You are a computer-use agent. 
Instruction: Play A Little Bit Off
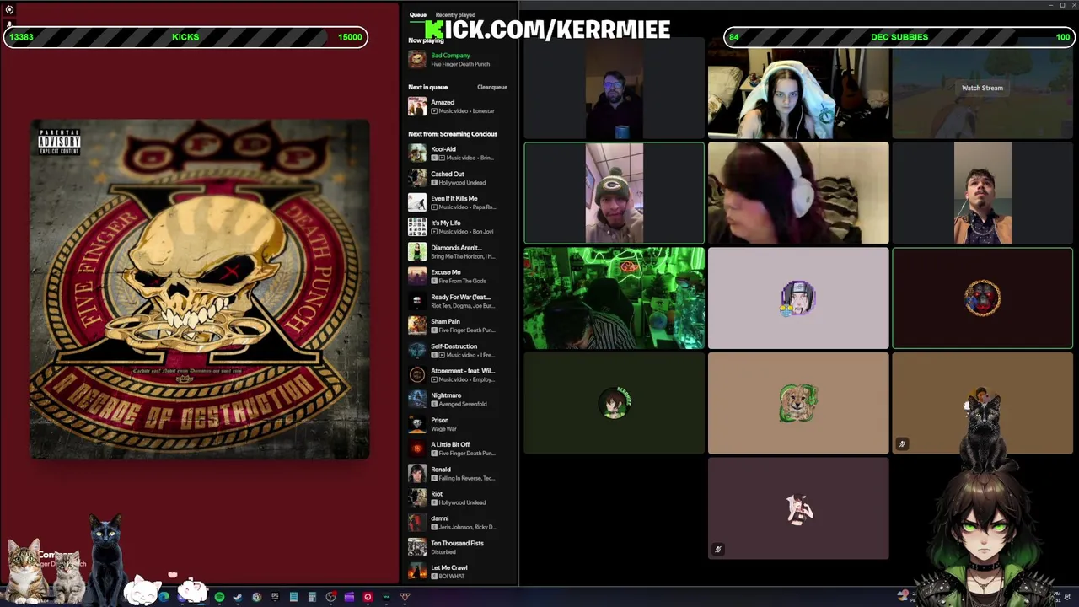tap(460, 449)
